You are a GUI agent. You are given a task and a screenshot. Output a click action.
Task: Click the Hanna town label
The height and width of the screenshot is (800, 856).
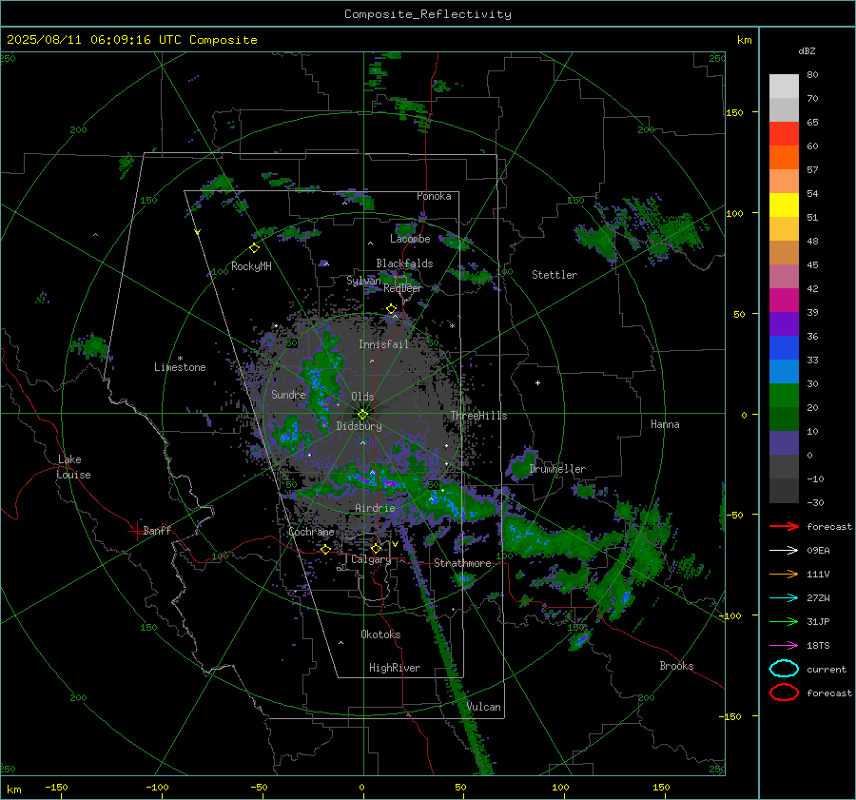coord(665,424)
